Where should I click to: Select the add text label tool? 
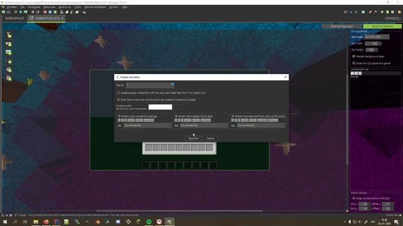9,35
